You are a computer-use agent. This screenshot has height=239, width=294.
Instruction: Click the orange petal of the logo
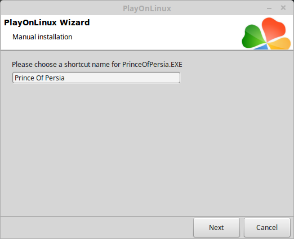[280, 43]
